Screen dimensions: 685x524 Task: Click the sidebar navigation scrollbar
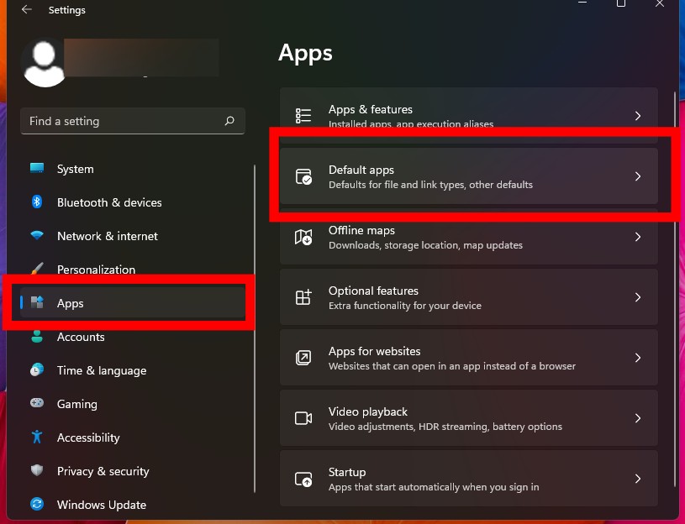click(x=255, y=328)
